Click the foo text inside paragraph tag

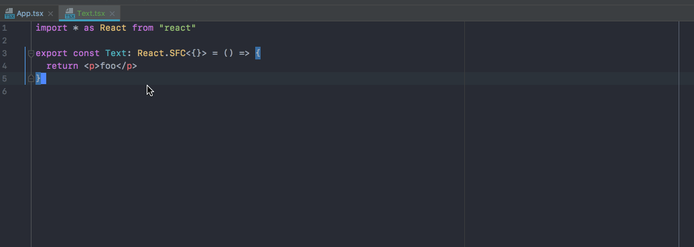click(x=108, y=66)
